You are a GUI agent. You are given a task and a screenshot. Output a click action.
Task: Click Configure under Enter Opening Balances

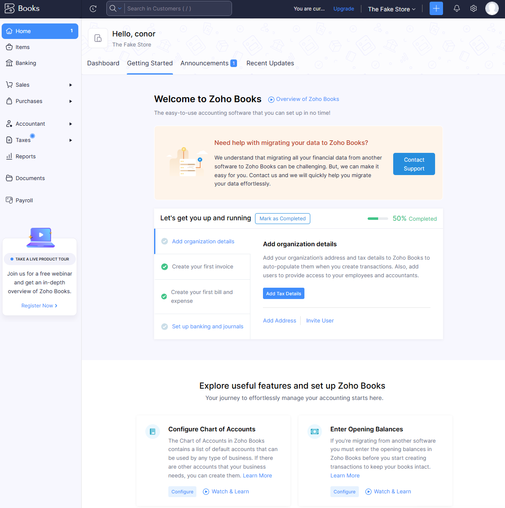(x=344, y=492)
